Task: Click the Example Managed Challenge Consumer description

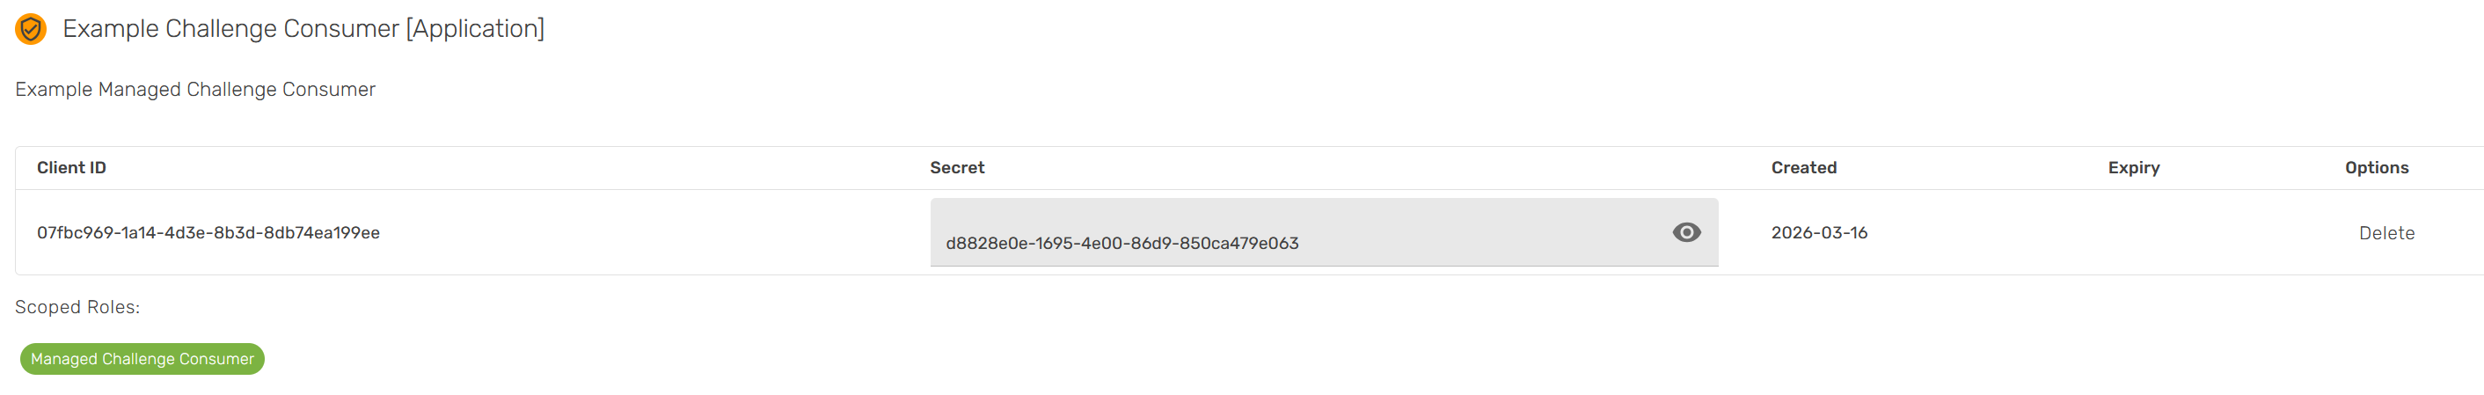Action: point(194,90)
